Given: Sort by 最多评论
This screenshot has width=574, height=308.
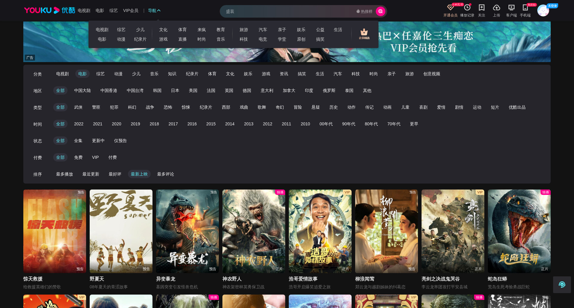Looking at the screenshot, I should coord(165,174).
